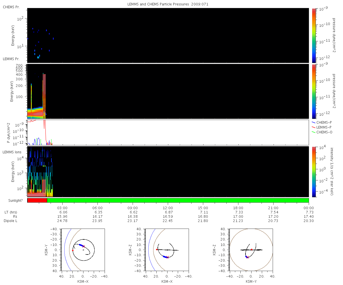Click the KSM-X versus KSM-Y orbit plot
Image resolution: width=343 pixels, height=285 pixels.
83,250
